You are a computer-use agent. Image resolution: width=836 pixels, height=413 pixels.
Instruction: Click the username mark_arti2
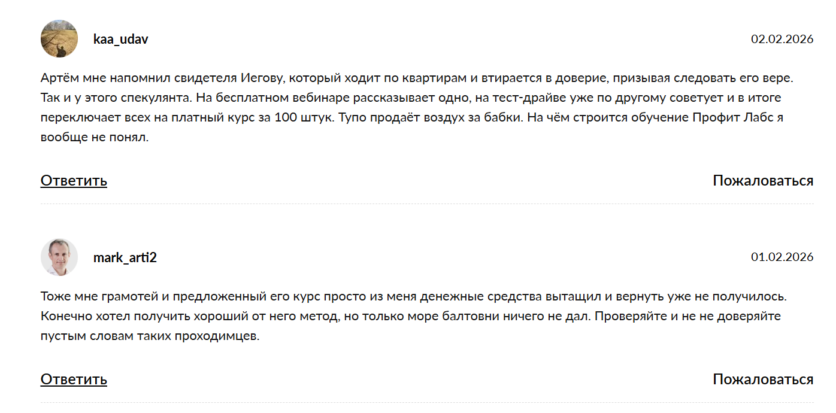pos(124,257)
